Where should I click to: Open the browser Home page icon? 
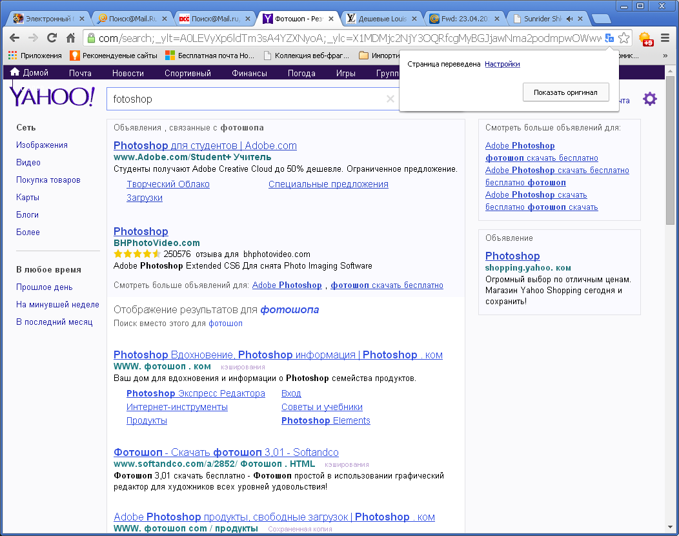click(x=70, y=38)
